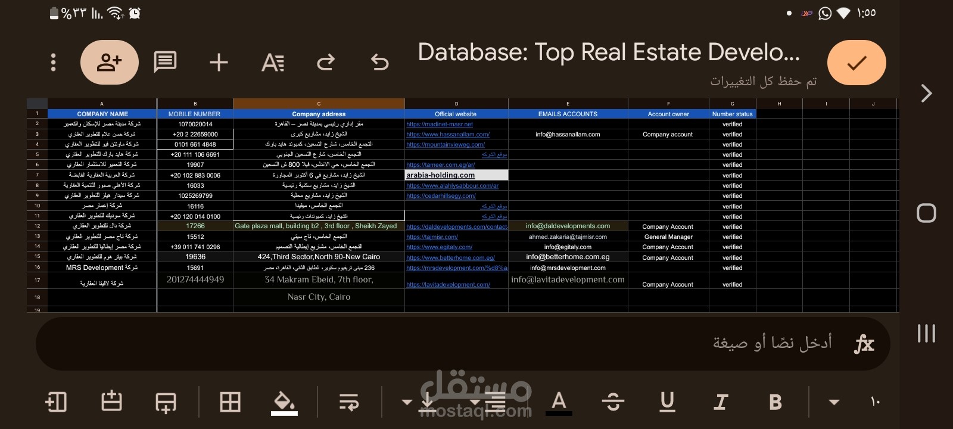Tap the Android home square button
This screenshot has width=953, height=429.
pyautogui.click(x=926, y=213)
